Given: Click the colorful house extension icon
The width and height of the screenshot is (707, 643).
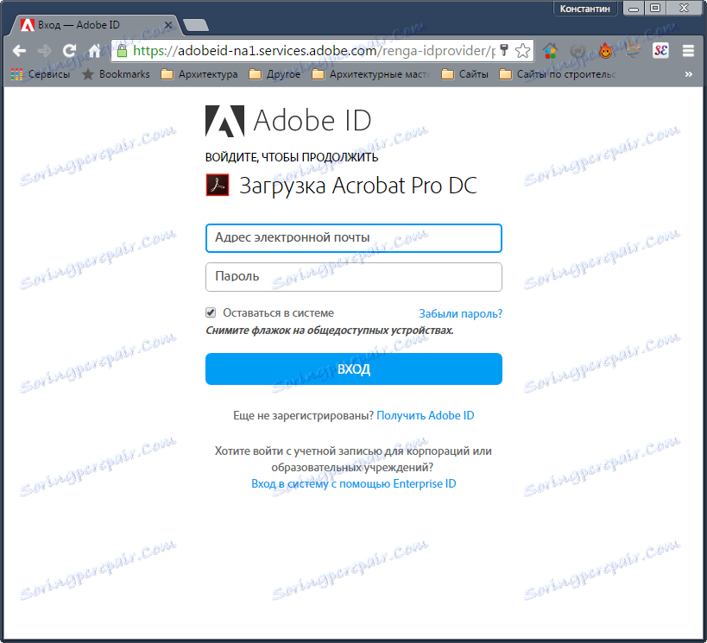Looking at the screenshot, I should (550, 51).
